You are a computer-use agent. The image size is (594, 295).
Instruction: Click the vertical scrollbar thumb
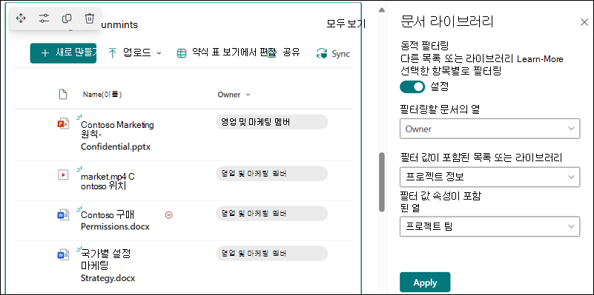[x=382, y=182]
